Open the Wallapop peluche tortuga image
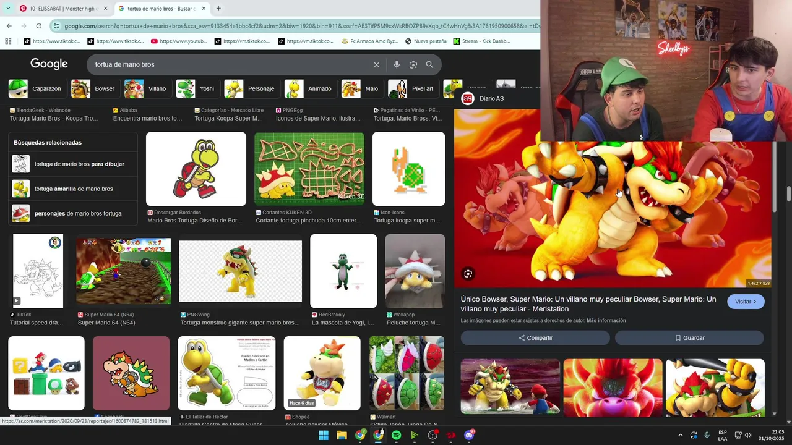The width and height of the screenshot is (792, 445). tap(415, 271)
